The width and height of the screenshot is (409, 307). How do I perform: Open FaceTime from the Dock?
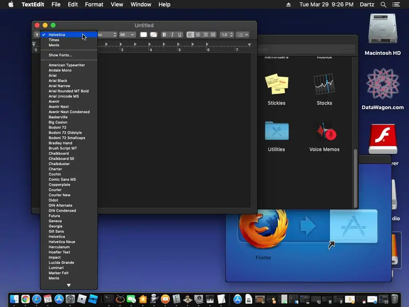(x=131, y=299)
